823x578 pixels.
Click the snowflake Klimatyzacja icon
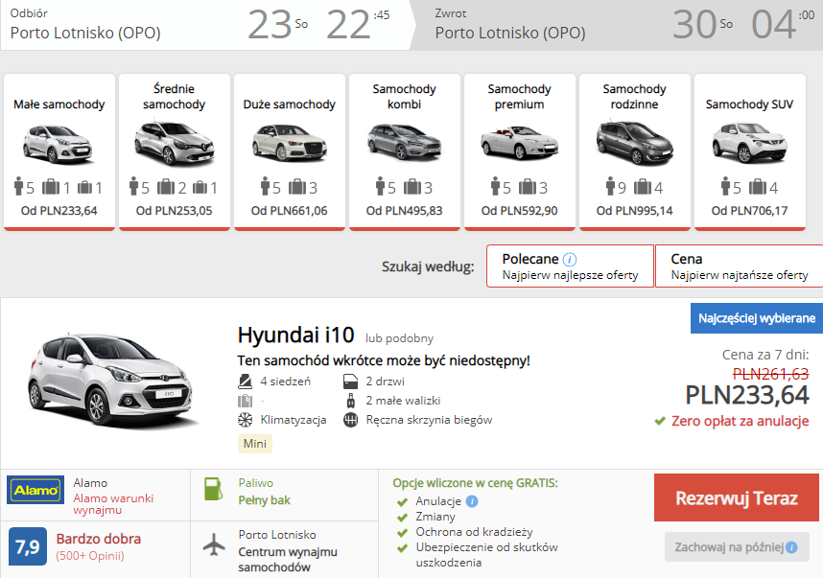245,420
